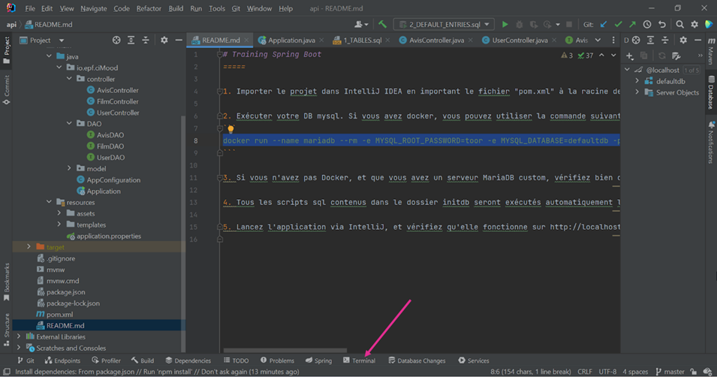Collapse the controller folder
This screenshot has height=377, width=717.
[69, 79]
